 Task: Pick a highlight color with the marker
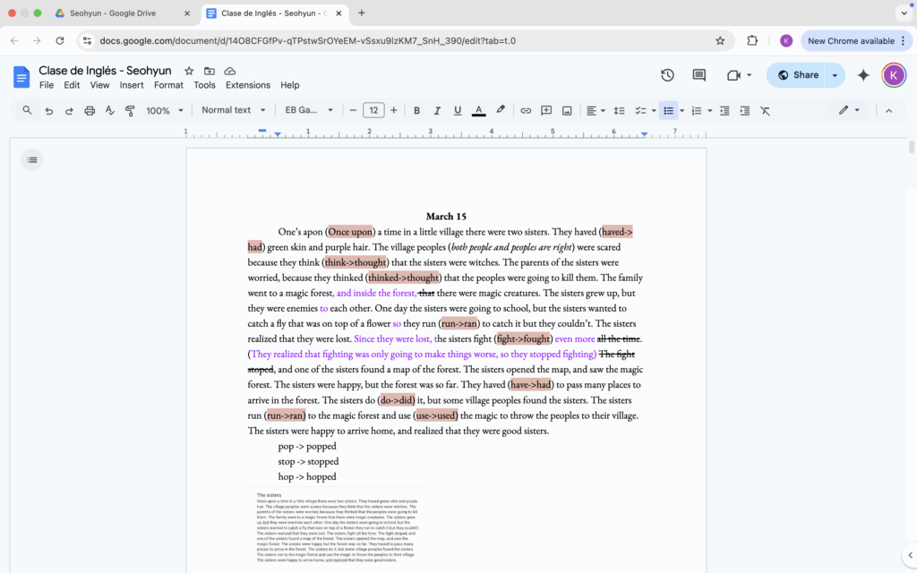pos(500,110)
